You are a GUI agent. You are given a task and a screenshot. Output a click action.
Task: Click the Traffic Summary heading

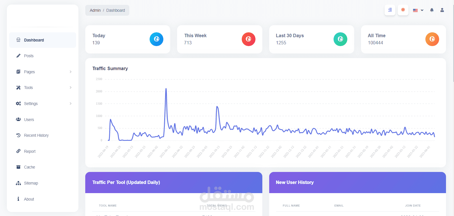(110, 68)
